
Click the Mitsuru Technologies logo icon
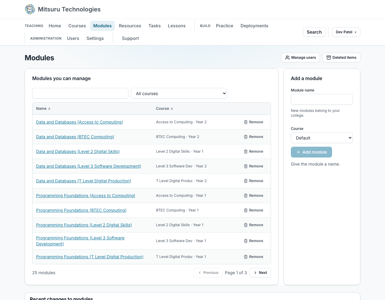click(x=30, y=9)
